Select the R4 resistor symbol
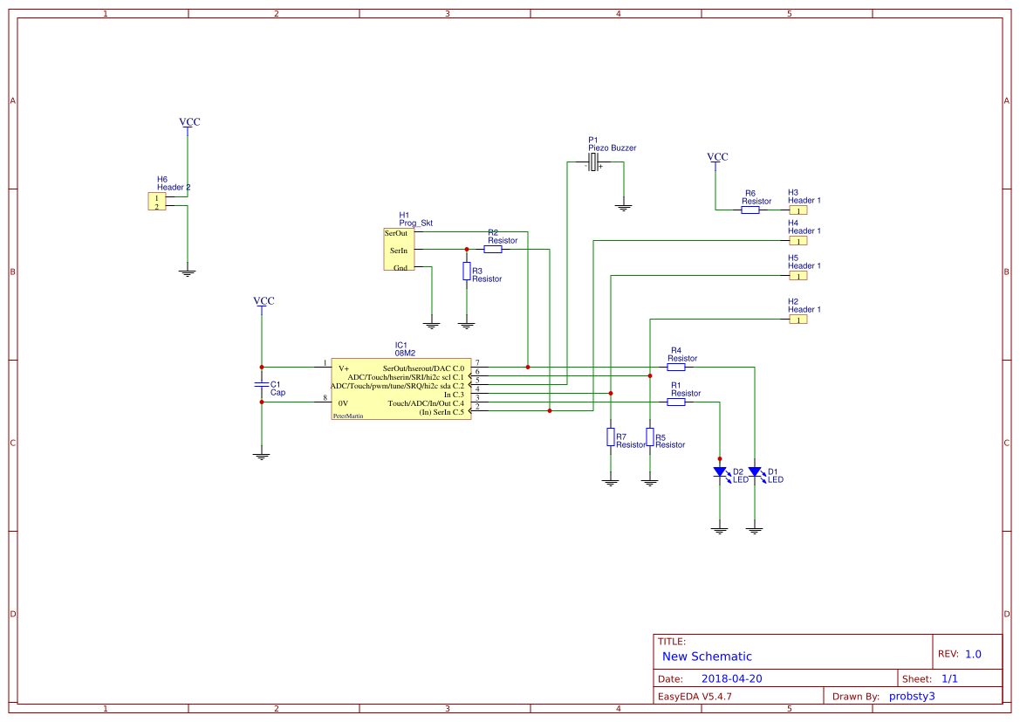1020x722 pixels. 676,368
